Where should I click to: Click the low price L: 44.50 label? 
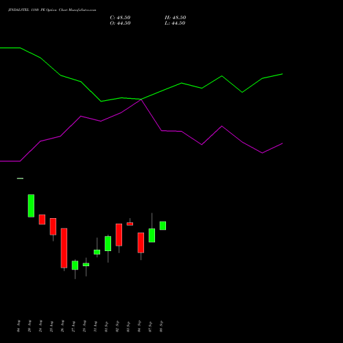(175, 23)
